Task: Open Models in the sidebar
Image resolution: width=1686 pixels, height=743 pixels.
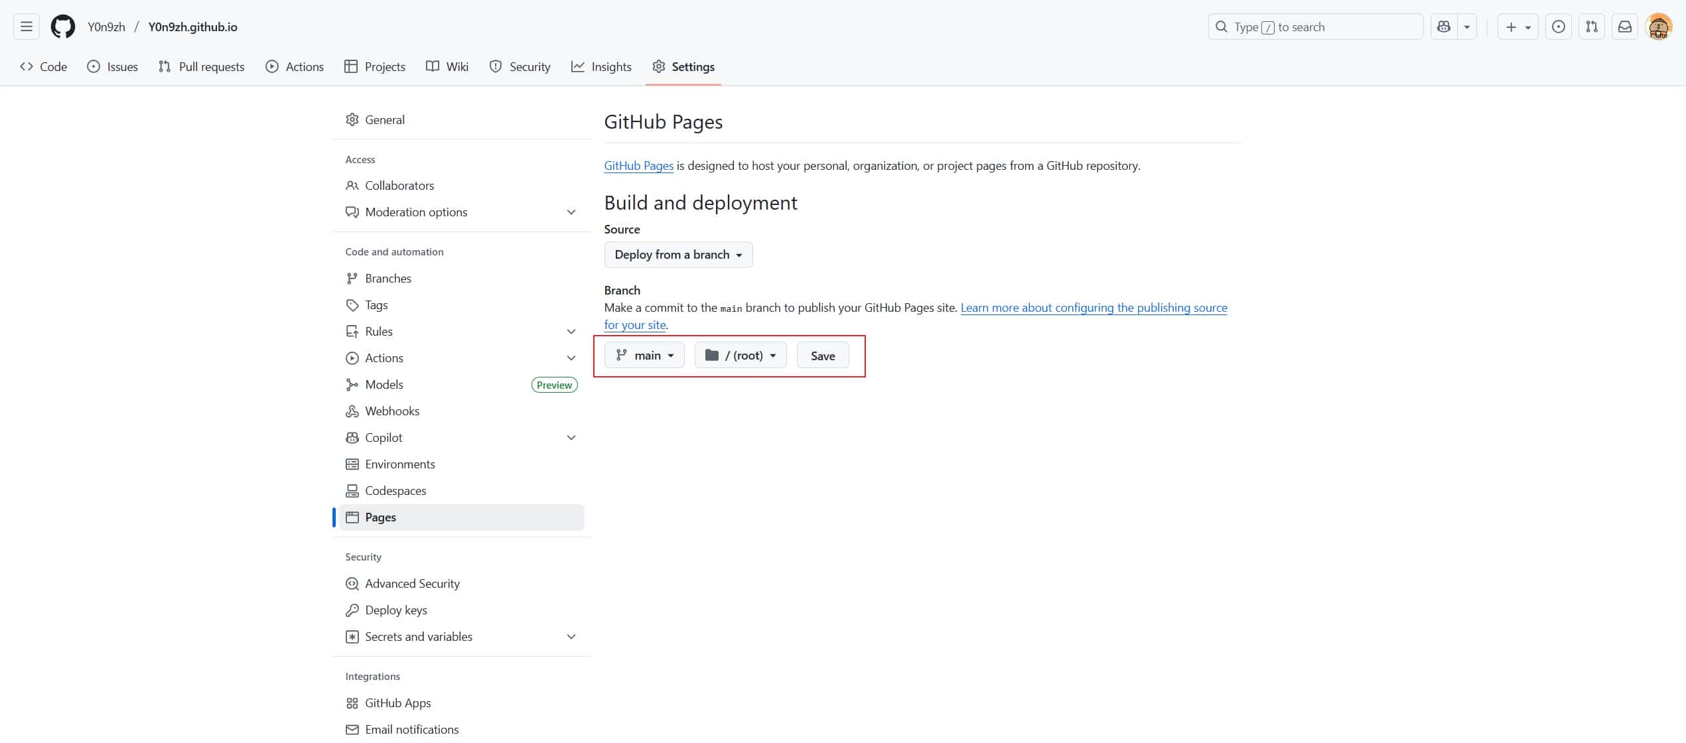Action: pos(461,385)
